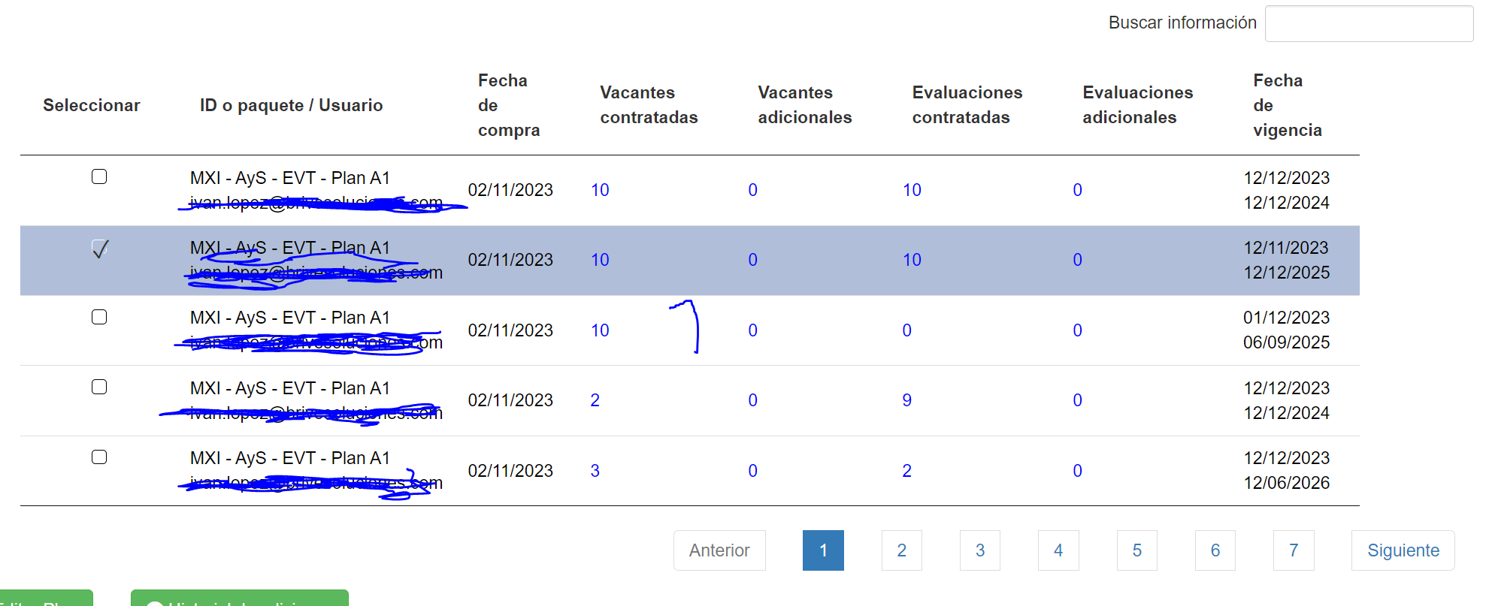This screenshot has height=606, width=1486.
Task: Click evaluaciones contratadas value 9
Action: click(907, 400)
